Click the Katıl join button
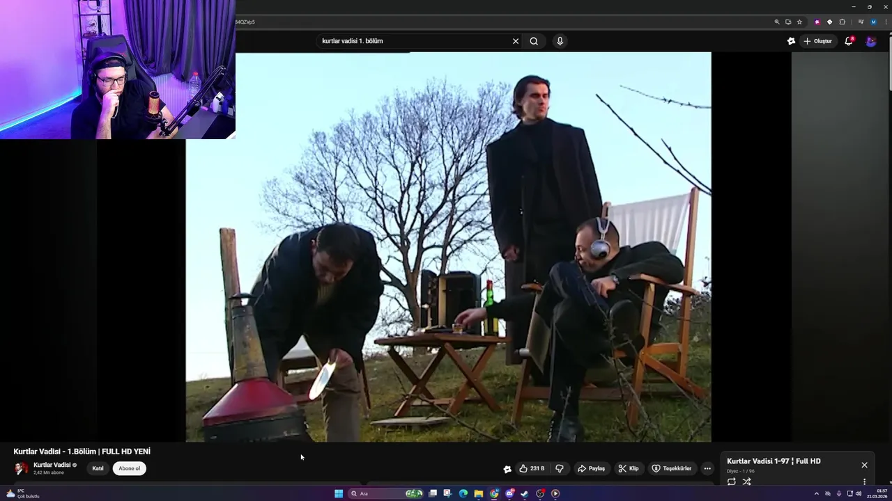Screen dimensions: 892x501 pyautogui.click(x=98, y=468)
